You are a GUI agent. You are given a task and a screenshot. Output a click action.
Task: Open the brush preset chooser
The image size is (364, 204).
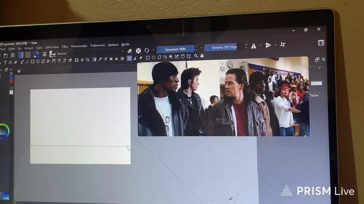[52, 54]
